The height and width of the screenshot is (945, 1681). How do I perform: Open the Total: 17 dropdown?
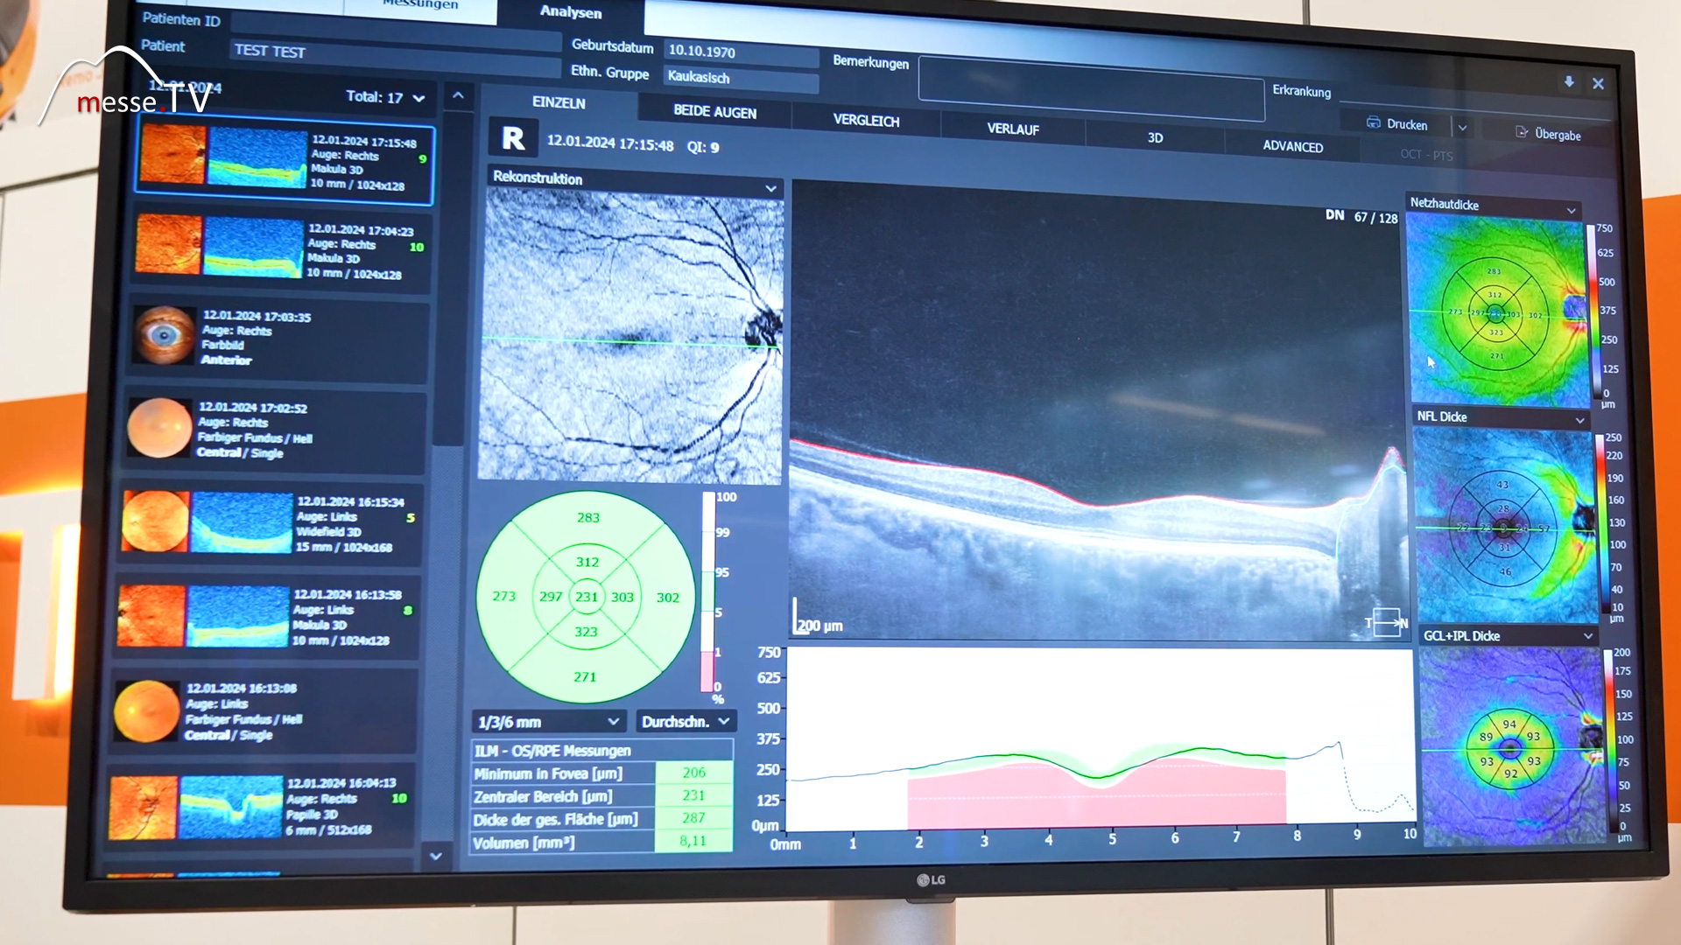pos(385,97)
